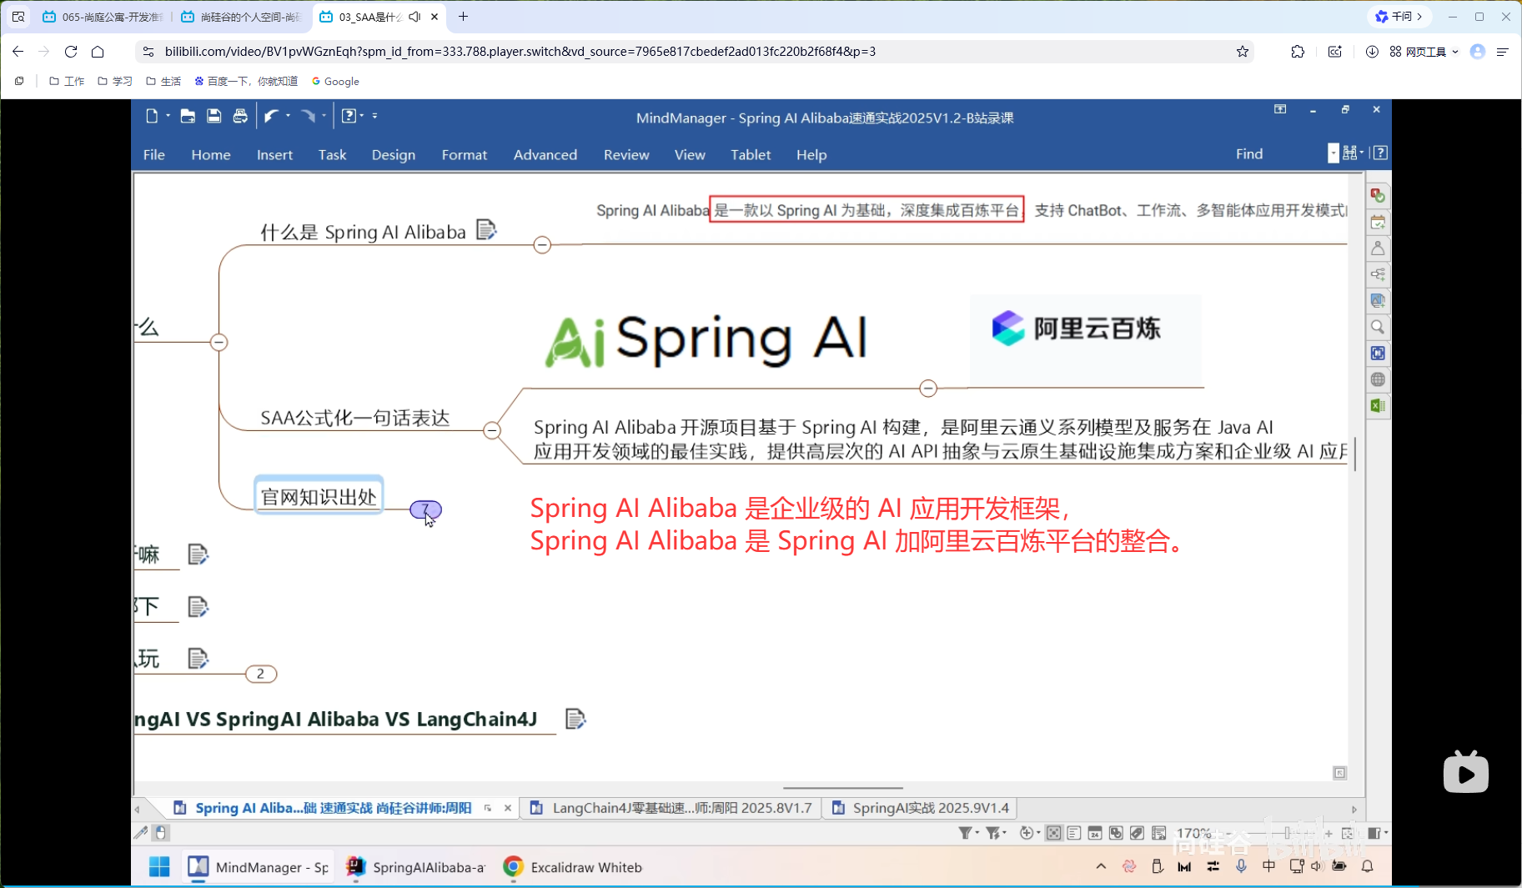Create a new map with the New document icon
The image size is (1522, 888).
point(153,117)
